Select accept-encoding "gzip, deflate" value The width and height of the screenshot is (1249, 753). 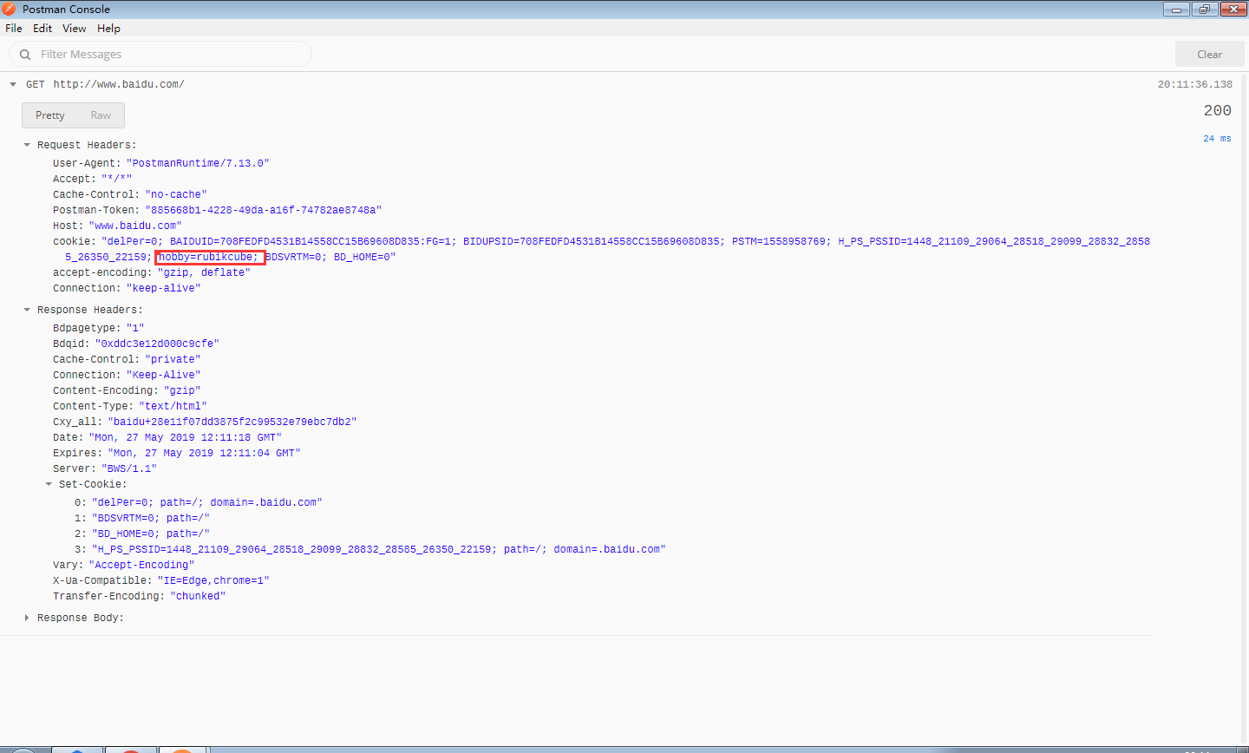(204, 272)
